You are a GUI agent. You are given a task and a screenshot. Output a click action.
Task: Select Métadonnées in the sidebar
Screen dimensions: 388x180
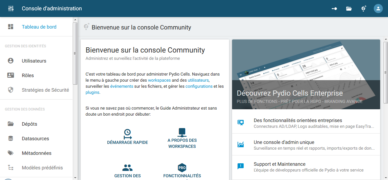36,153
